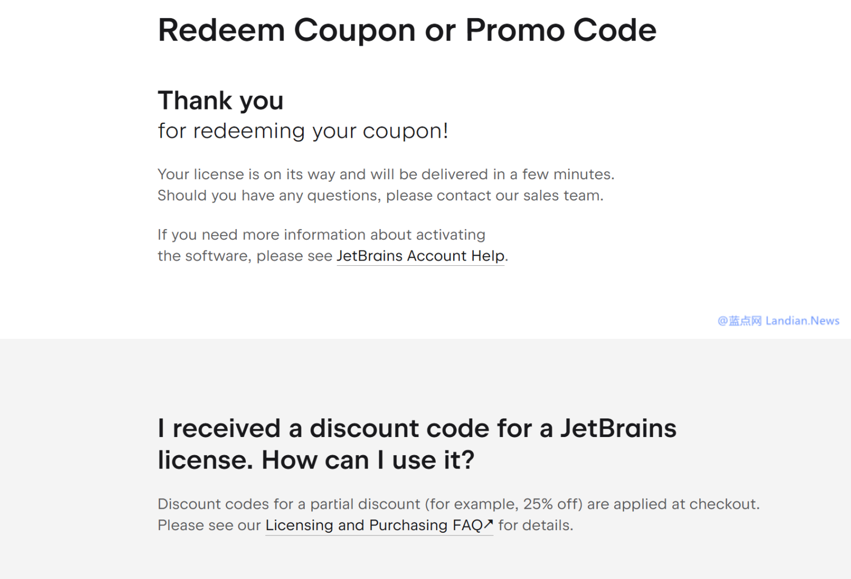Screen dimensions: 851x579
Task: Click the Redeem Coupon or Promo Code heading
Action: tap(407, 30)
